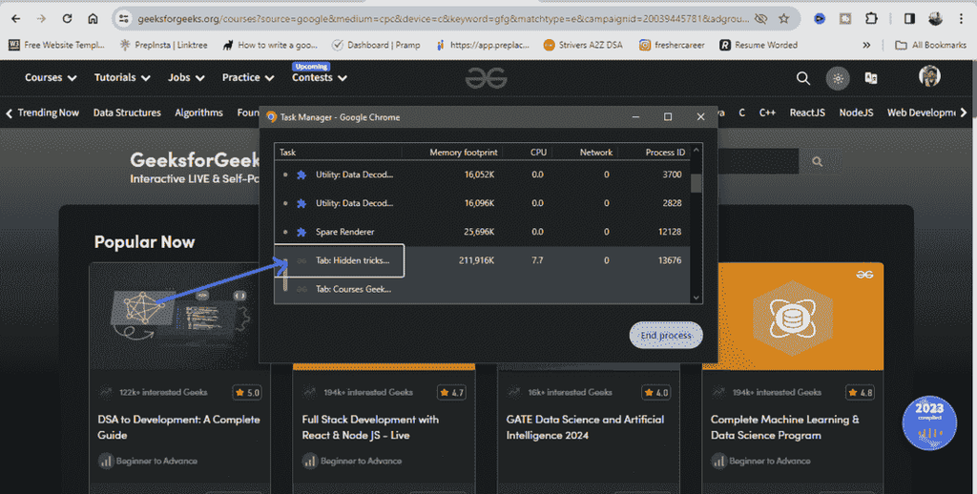Sort Task Manager by Process ID
This screenshot has width=977, height=494.
pos(665,152)
